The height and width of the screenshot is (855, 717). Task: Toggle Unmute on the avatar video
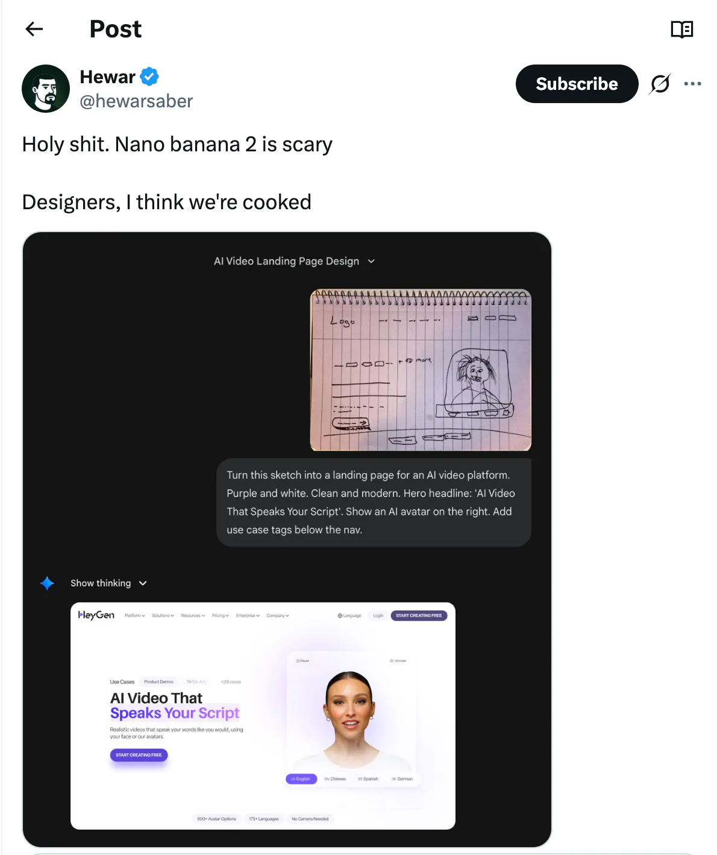coord(398,661)
